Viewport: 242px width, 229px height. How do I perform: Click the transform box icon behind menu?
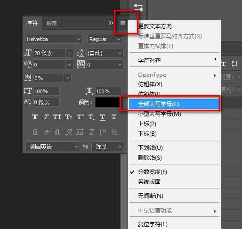tap(234, 64)
